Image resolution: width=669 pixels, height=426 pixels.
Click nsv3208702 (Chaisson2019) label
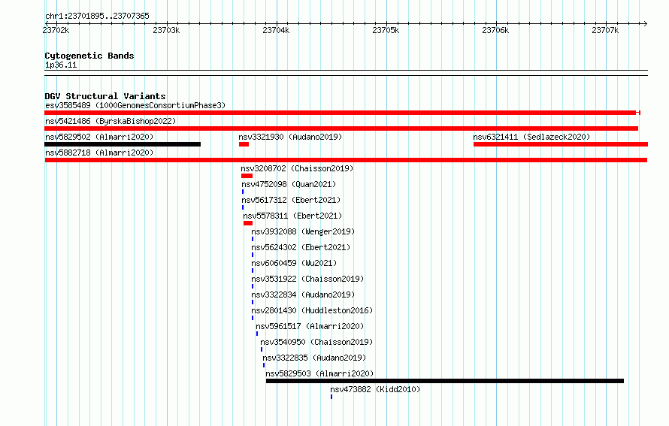(297, 168)
